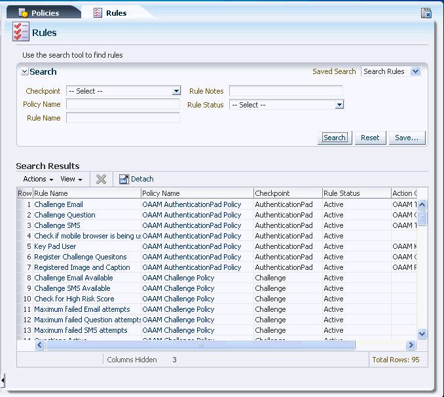Click the Policies tab folder icon

pos(22,13)
